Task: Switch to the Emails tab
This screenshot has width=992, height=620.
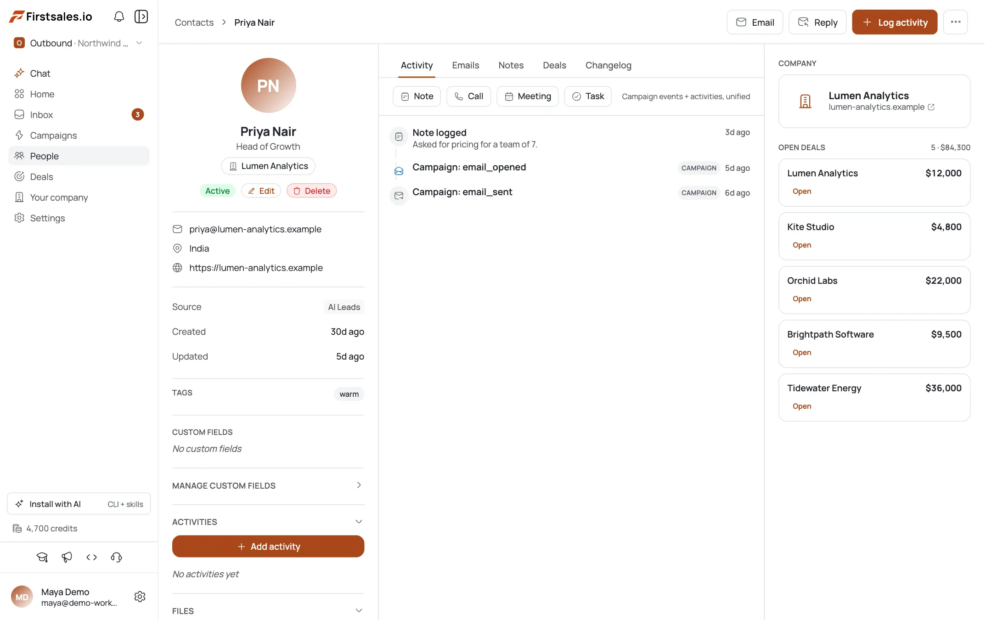Action: 465,65
